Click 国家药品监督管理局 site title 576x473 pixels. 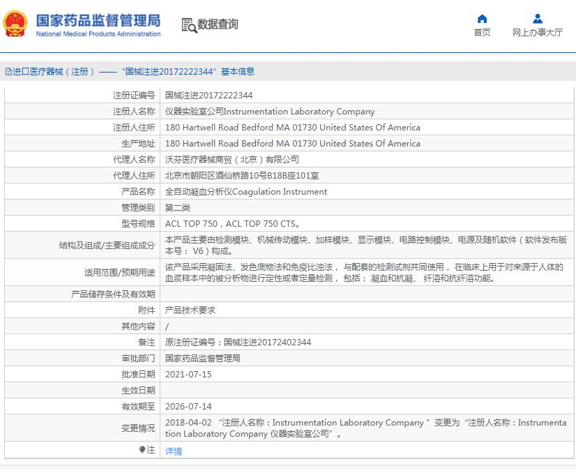point(98,21)
